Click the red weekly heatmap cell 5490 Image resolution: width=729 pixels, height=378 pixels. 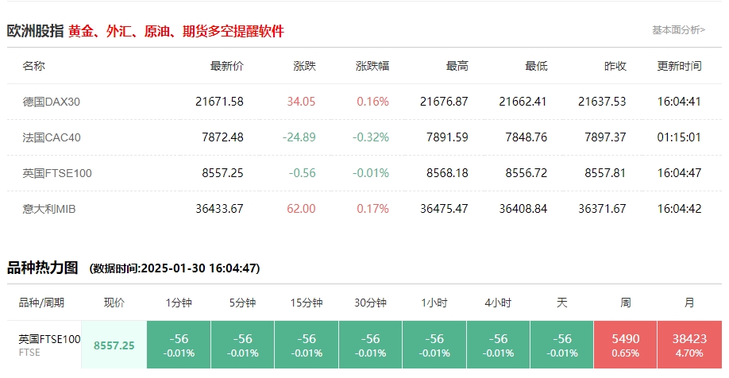point(625,345)
